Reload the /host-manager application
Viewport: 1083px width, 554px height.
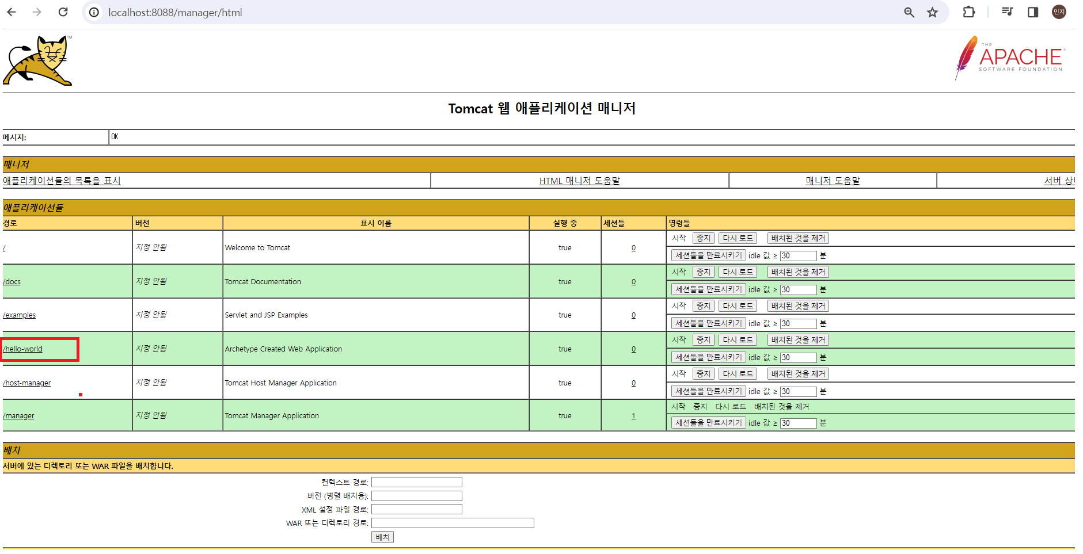pyautogui.click(x=738, y=374)
